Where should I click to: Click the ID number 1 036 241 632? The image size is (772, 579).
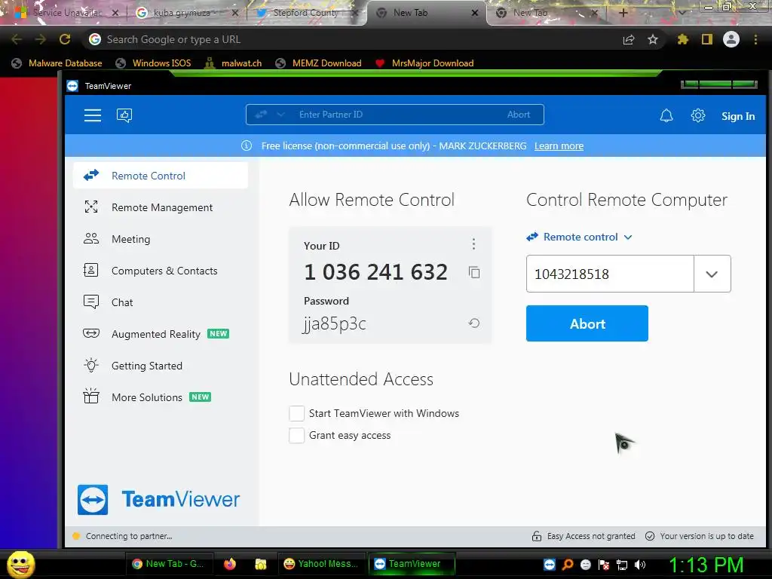point(375,272)
